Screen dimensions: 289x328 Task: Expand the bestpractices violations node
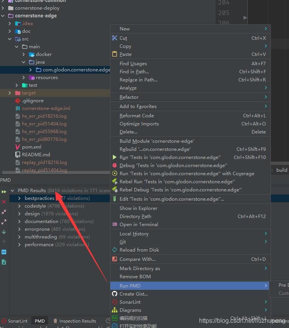[19, 198]
